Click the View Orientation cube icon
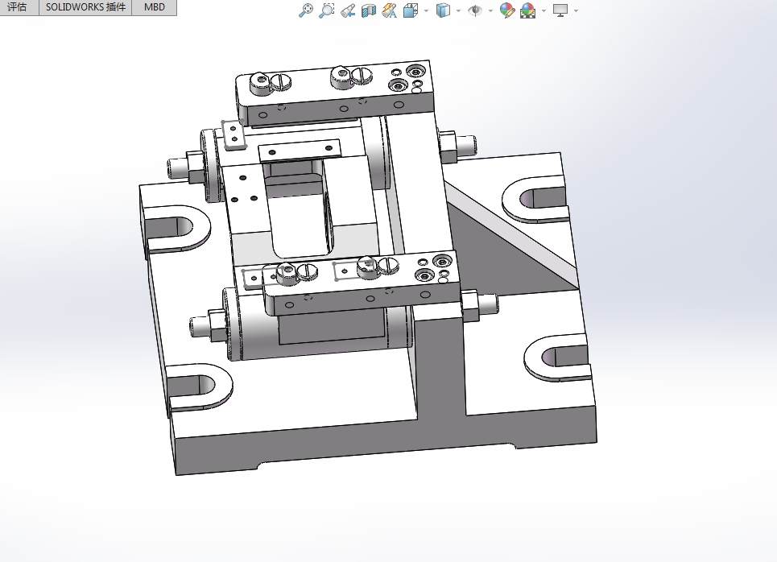This screenshot has width=777, height=562. 411,10
